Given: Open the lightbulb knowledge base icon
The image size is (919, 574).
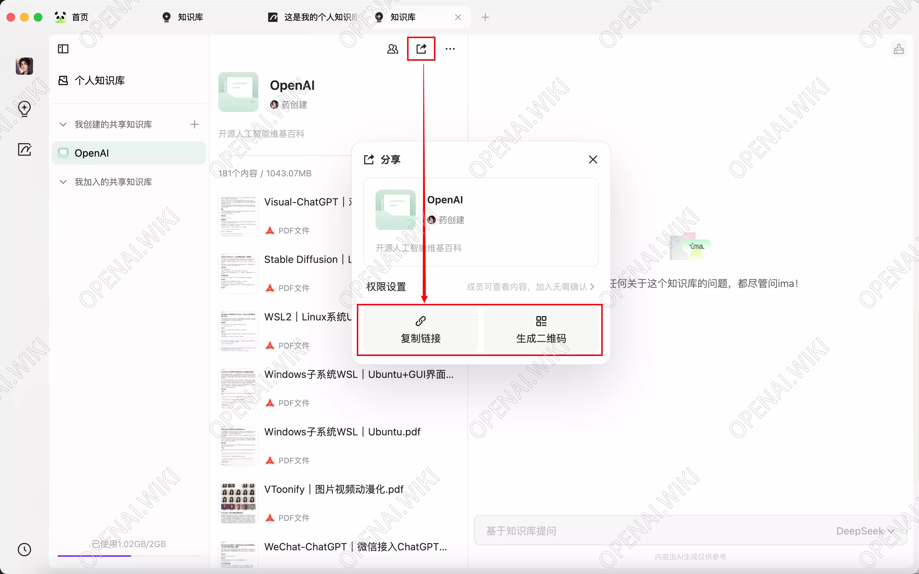Looking at the screenshot, I should (24, 109).
